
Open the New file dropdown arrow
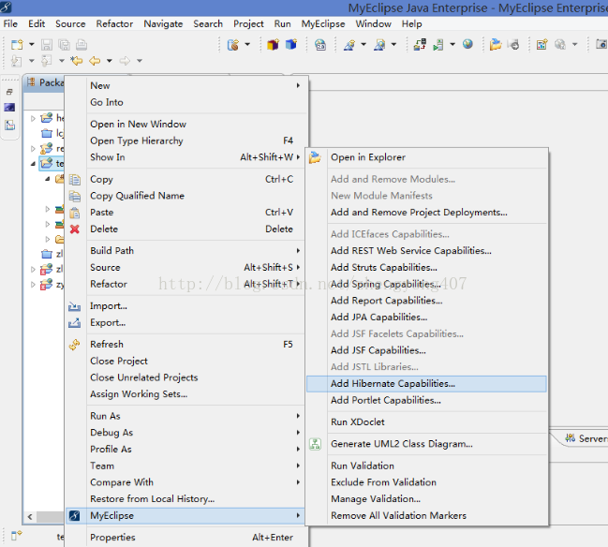pos(32,45)
